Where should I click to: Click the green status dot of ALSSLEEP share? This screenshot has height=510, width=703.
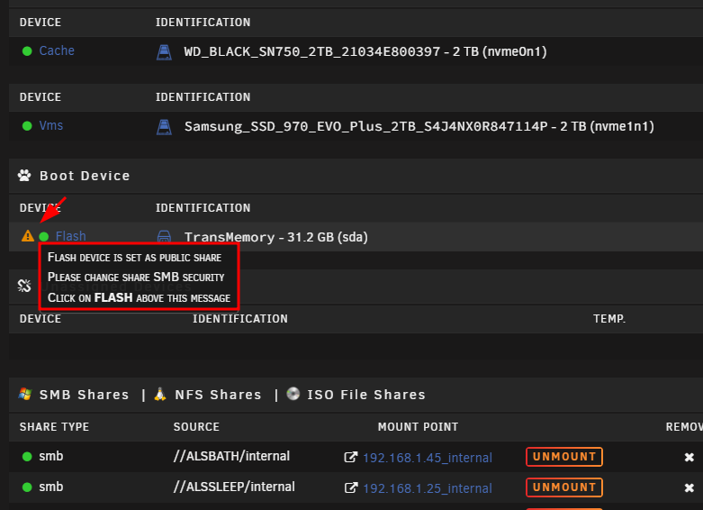(x=27, y=487)
